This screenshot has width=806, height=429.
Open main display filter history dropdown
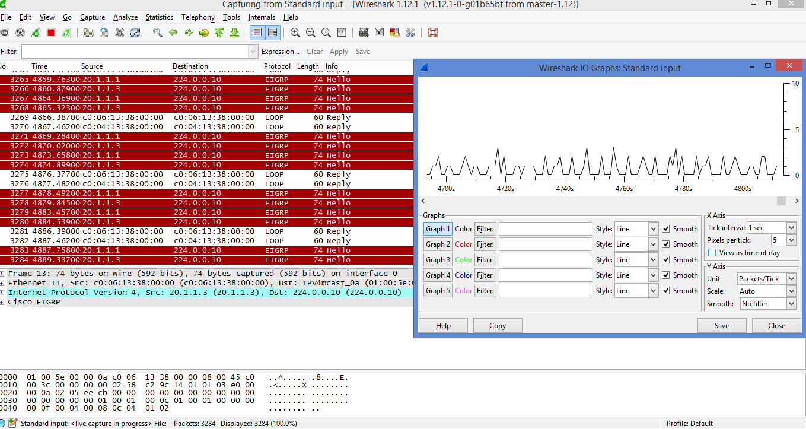click(x=253, y=52)
